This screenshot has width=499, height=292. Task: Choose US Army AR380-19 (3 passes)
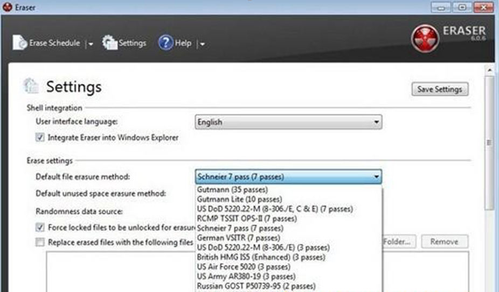pyautogui.click(x=288, y=276)
